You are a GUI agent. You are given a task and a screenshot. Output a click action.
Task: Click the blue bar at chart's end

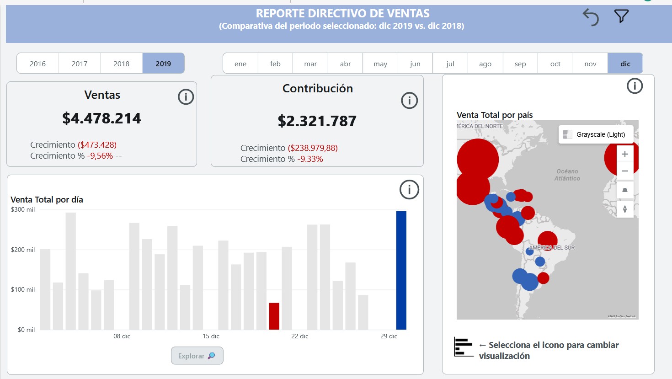pyautogui.click(x=401, y=270)
